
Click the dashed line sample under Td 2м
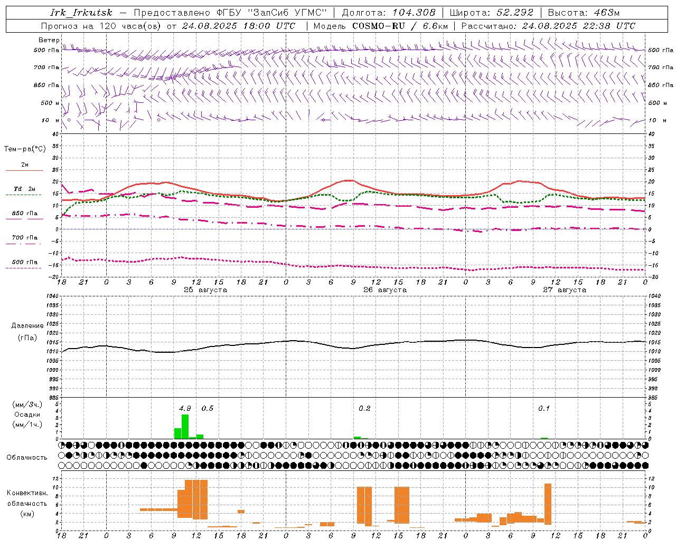coord(23,195)
